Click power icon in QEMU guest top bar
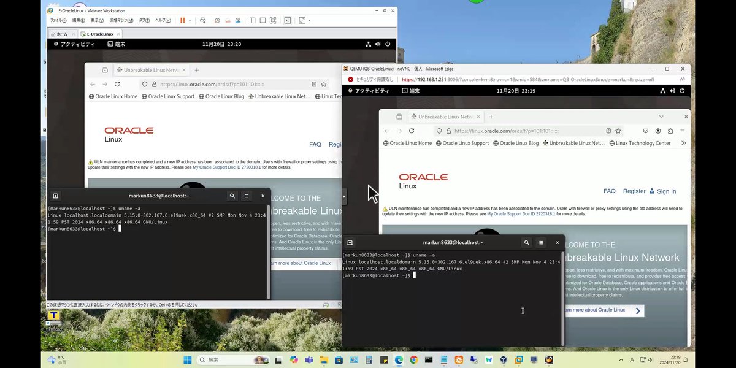736x368 pixels. [682, 91]
